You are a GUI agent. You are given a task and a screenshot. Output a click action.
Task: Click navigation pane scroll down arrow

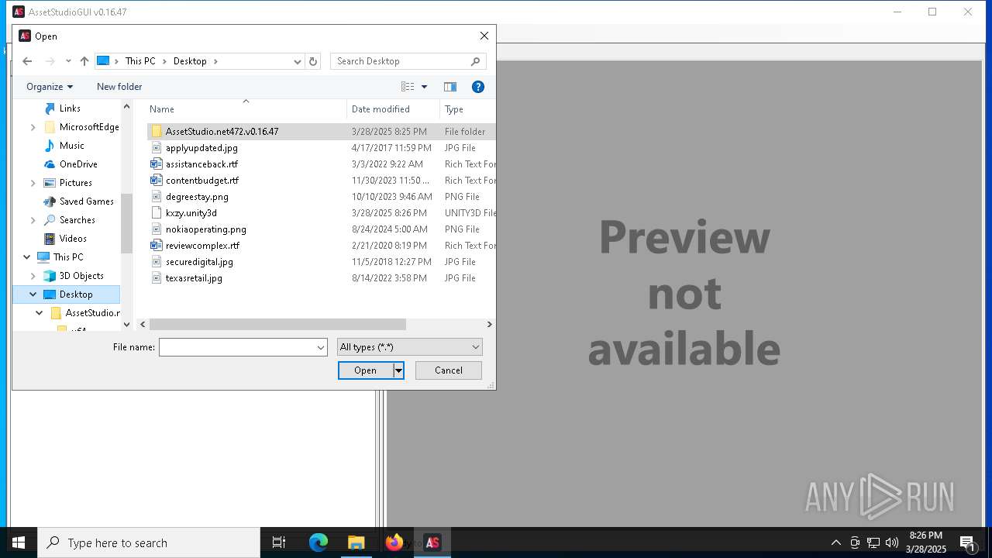pos(126,325)
